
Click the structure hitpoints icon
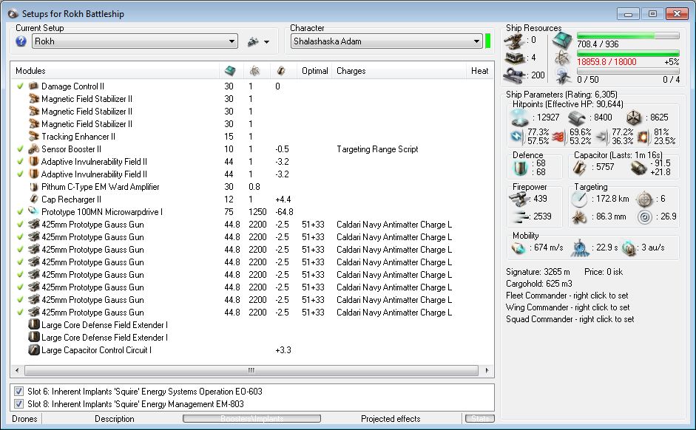634,117
